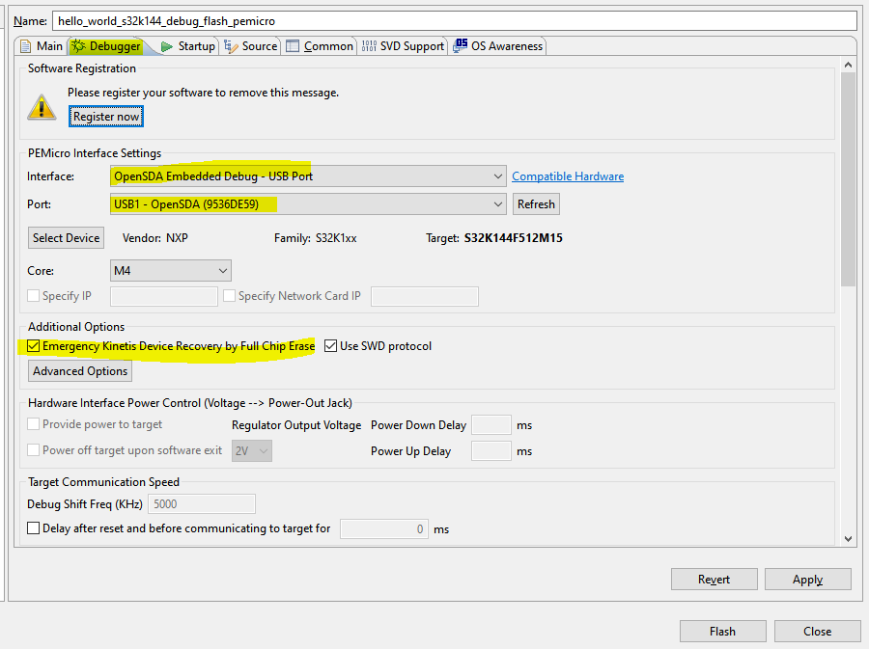Screen dimensions: 869x649
Task: Open the Compatible Hardware link
Action: tap(568, 176)
